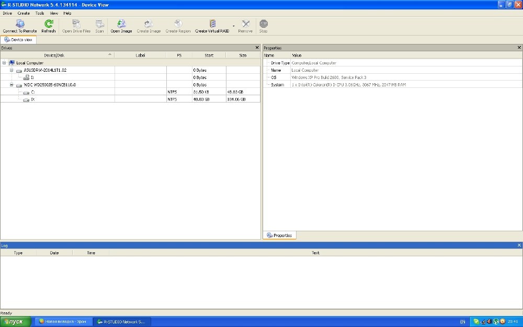Viewport: 523px width, 327px height.
Task: Click the Open Image toolbar icon
Action: (121, 24)
